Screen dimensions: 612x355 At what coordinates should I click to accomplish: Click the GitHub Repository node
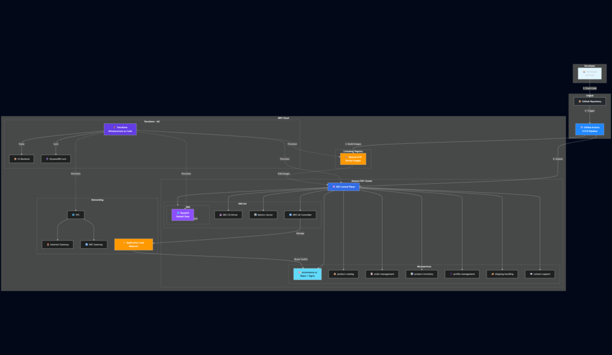(x=589, y=101)
